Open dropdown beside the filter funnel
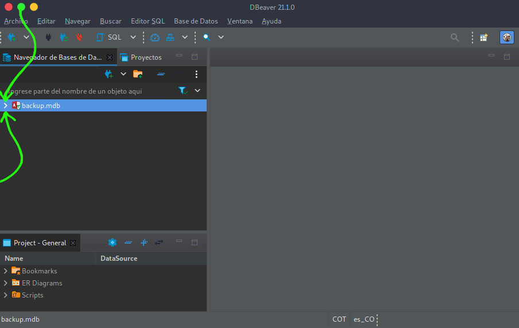 click(197, 90)
